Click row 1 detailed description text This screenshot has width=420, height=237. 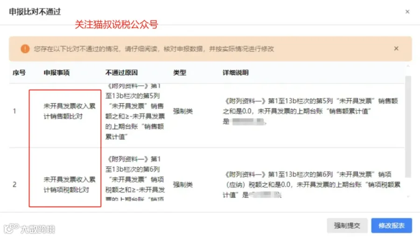pyautogui.click(x=310, y=111)
